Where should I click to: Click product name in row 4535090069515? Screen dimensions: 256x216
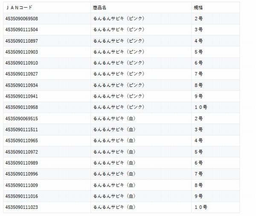114,118
